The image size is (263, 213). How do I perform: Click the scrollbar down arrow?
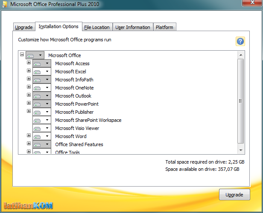click(x=241, y=150)
